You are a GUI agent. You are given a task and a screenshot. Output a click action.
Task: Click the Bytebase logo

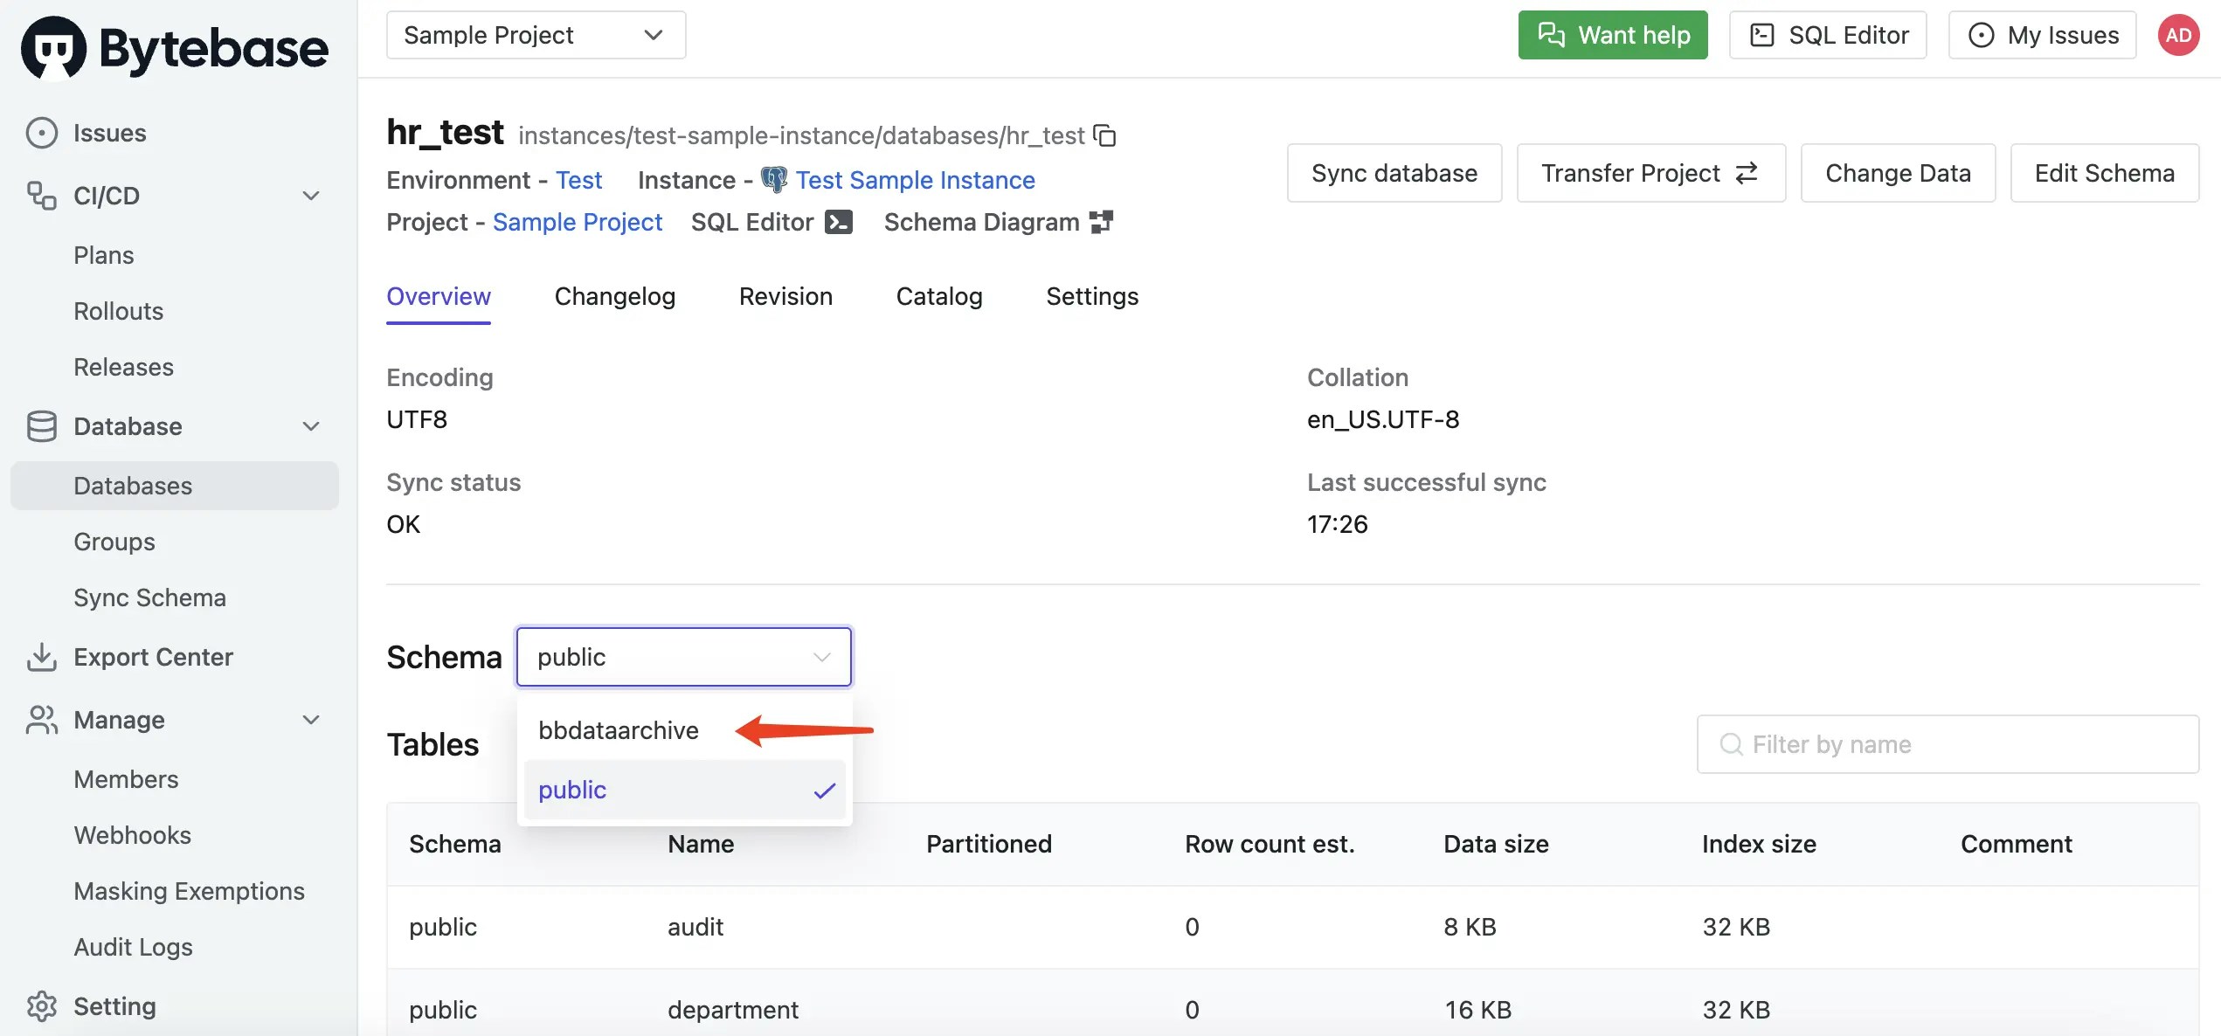click(x=171, y=46)
